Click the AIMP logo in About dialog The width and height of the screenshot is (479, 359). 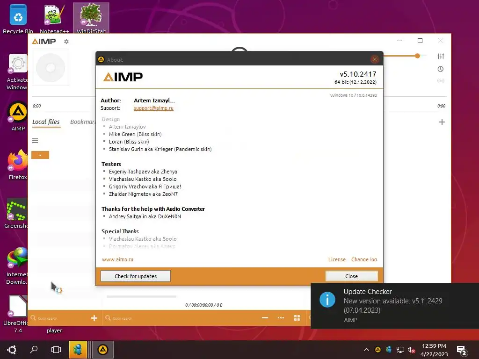pos(123,77)
